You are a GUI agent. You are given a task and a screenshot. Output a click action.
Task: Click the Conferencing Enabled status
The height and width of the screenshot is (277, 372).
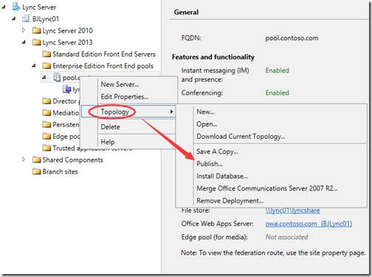277,93
